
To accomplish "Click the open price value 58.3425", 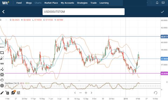I will tap(16, 20).
